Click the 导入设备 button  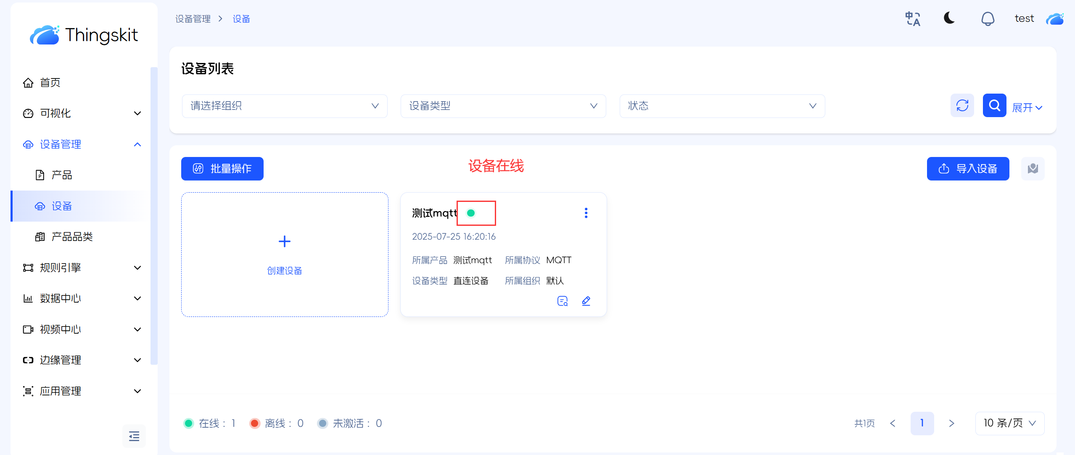967,169
